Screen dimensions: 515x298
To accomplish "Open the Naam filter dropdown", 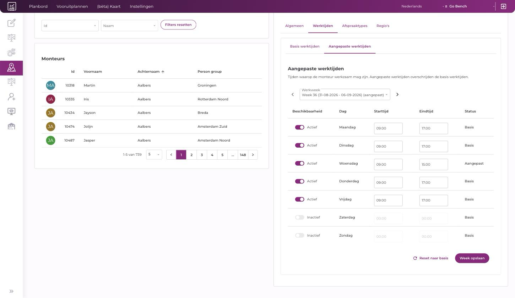I will (x=129, y=26).
